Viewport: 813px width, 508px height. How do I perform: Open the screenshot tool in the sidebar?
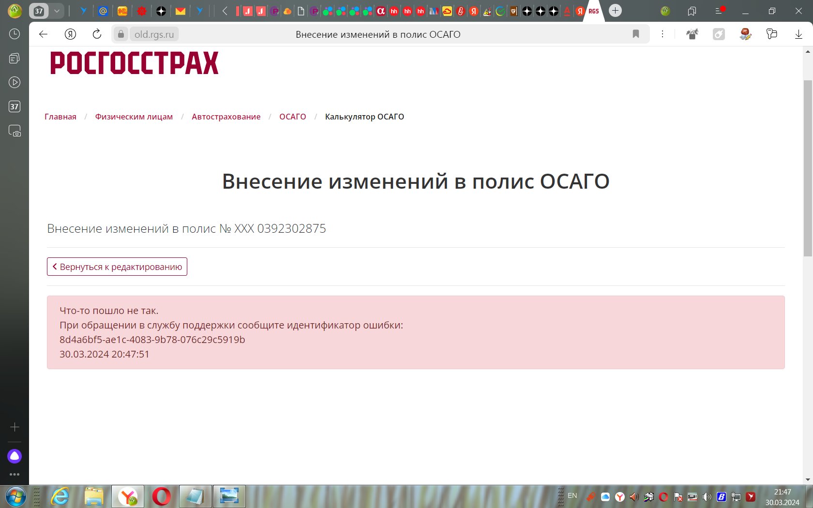15,131
